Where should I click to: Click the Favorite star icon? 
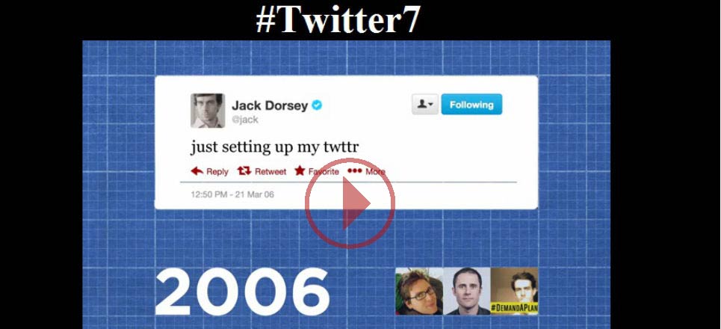(300, 171)
